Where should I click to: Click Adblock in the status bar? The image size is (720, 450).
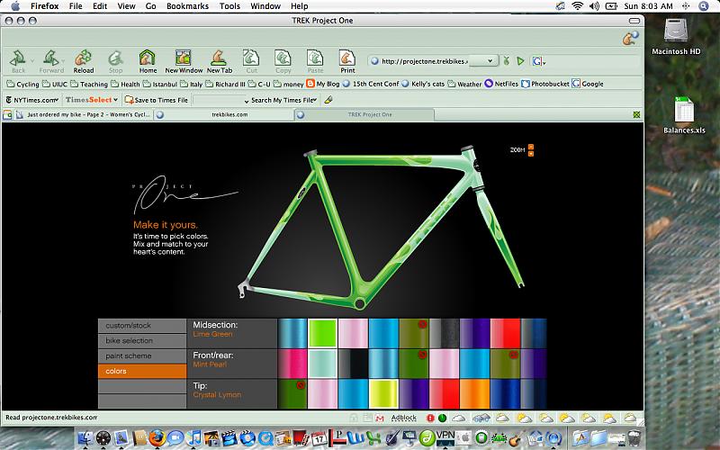pos(404,418)
